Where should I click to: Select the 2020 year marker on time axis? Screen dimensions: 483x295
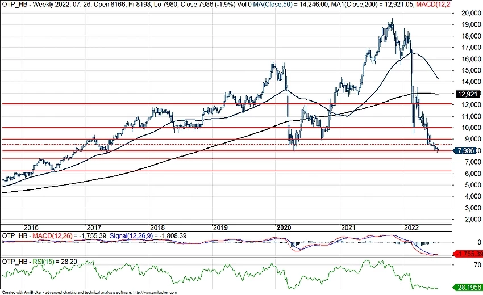(284, 227)
